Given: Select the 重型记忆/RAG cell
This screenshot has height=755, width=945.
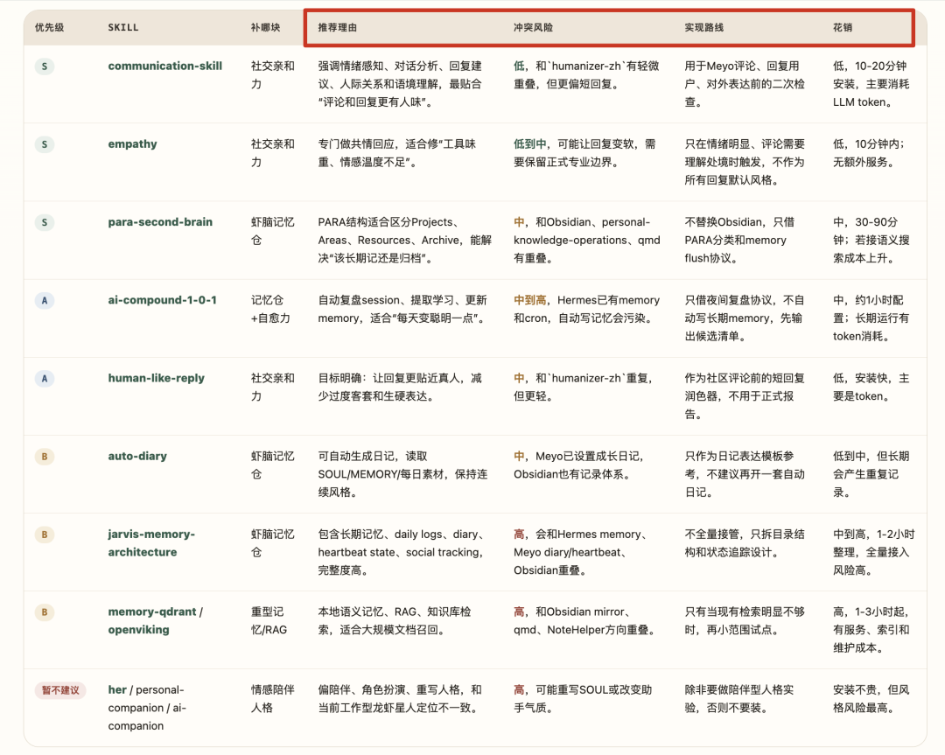Looking at the screenshot, I should click(269, 620).
